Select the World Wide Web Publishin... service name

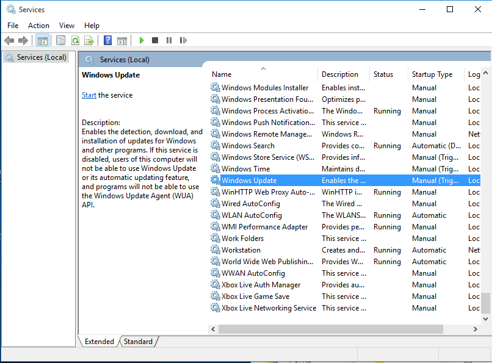click(x=267, y=262)
